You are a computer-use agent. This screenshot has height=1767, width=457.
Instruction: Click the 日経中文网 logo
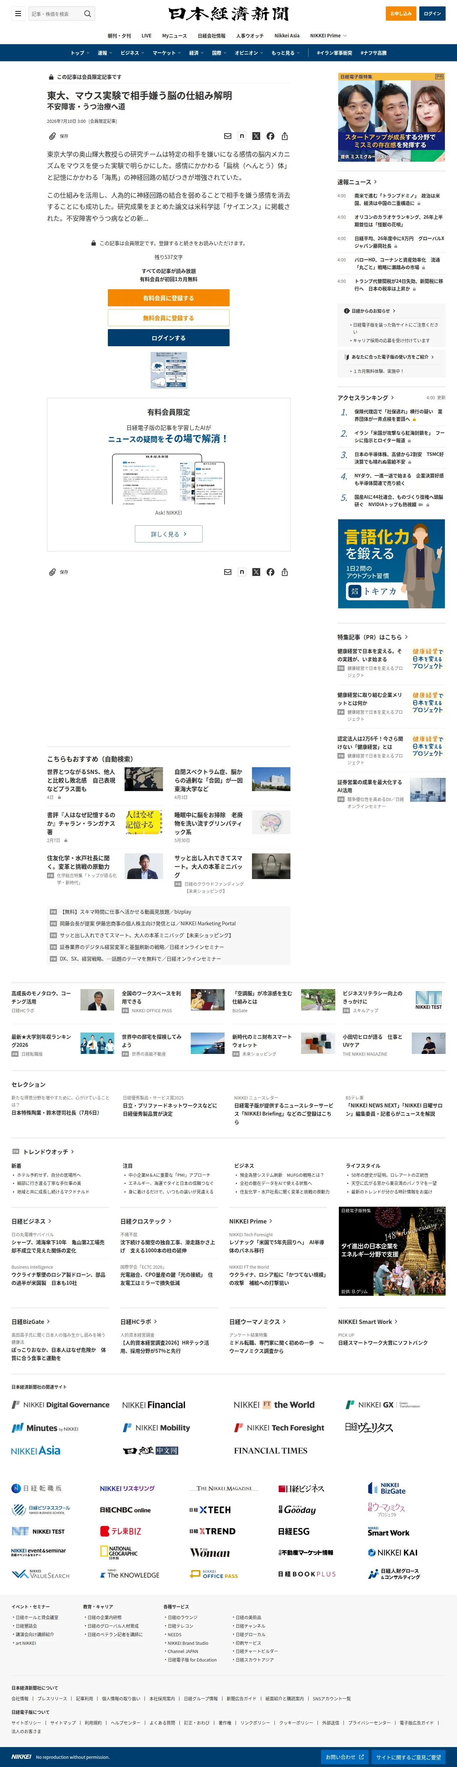151,1451
